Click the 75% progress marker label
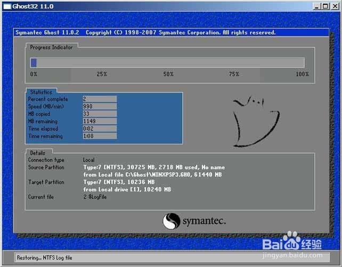This screenshot has width=342, height=267. click(234, 74)
